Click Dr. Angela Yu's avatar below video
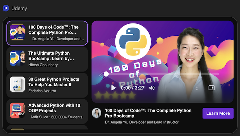The width and height of the screenshot is (240, 136). 97,113
